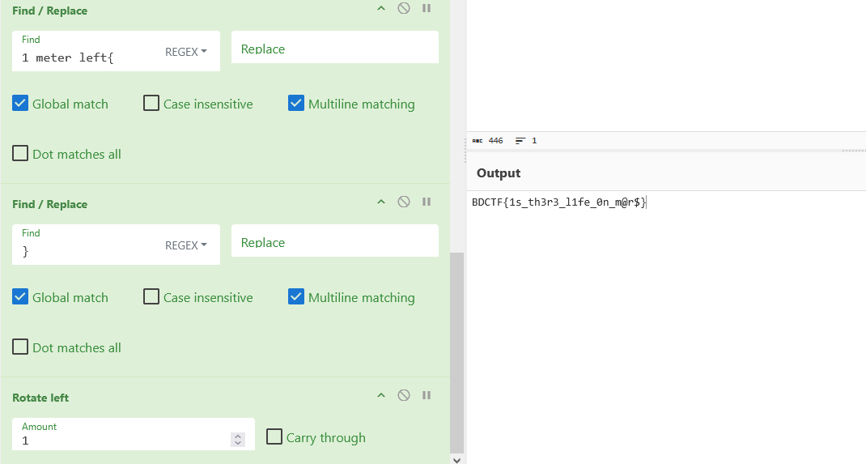Enable Dot matches all in first Find / Replace
The width and height of the screenshot is (866, 464).
(x=20, y=153)
